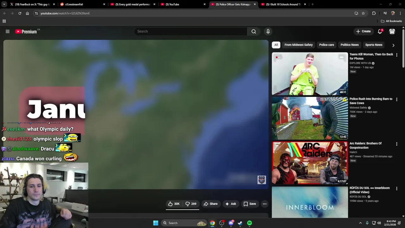
Task: Click the search magnifier button on YouTube
Action: click(254, 31)
